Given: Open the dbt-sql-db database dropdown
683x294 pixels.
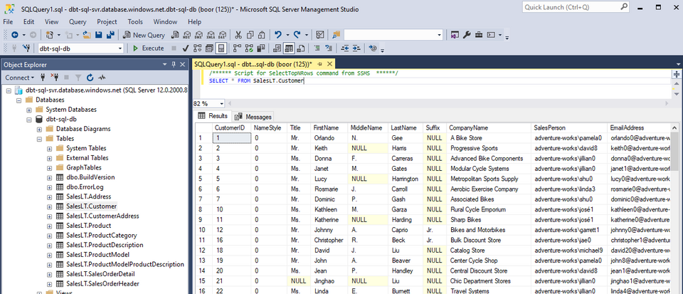Looking at the screenshot, I should [x=119, y=48].
